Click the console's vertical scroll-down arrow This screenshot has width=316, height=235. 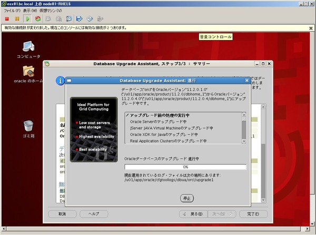point(312,224)
